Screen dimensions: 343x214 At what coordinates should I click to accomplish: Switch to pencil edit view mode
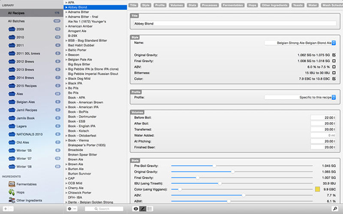[x=143, y=209]
